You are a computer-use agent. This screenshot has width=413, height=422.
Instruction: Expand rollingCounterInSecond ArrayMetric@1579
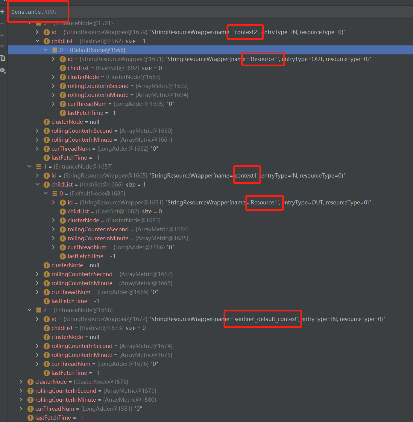21,391
